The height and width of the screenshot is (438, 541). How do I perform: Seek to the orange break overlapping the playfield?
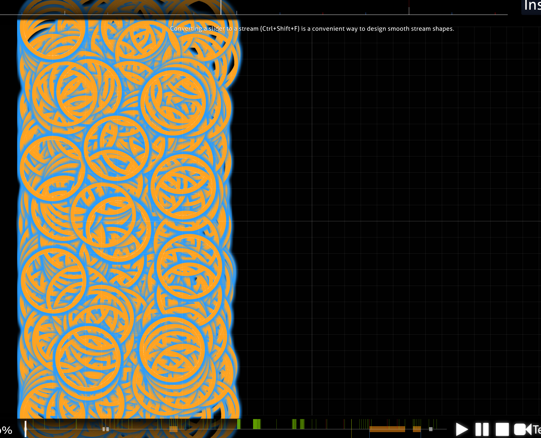173,429
